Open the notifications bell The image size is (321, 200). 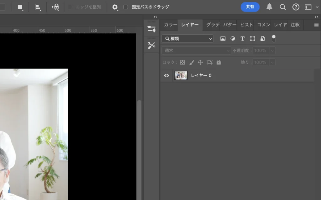click(x=269, y=7)
